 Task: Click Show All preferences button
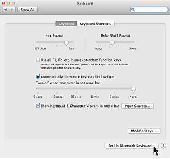[27, 9]
